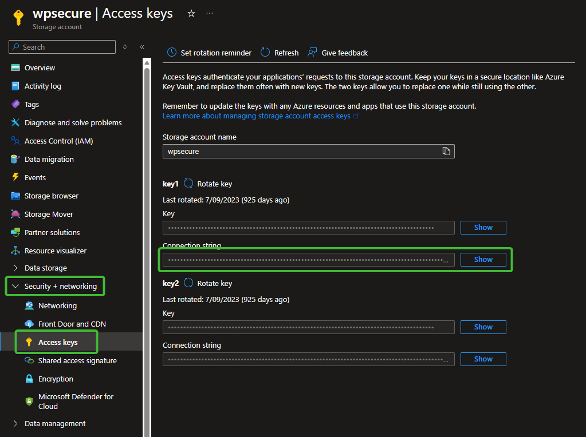Show the key1 Connection string
This screenshot has height=437, width=586.
pos(483,260)
